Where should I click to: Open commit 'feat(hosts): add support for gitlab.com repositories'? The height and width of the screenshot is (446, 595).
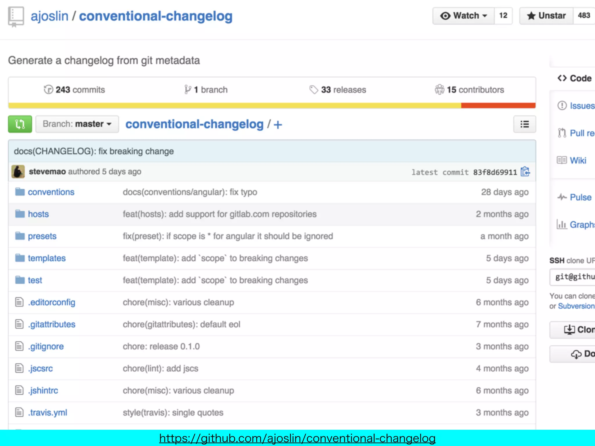click(220, 214)
